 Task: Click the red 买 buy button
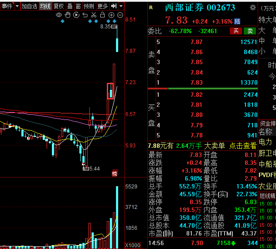coord(236,31)
